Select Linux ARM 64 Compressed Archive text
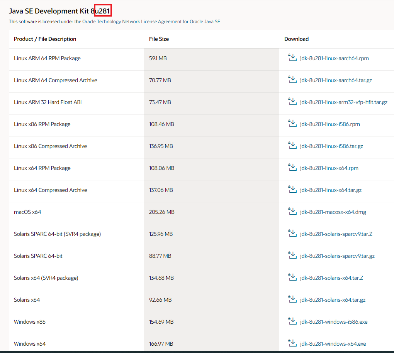 tap(56, 80)
